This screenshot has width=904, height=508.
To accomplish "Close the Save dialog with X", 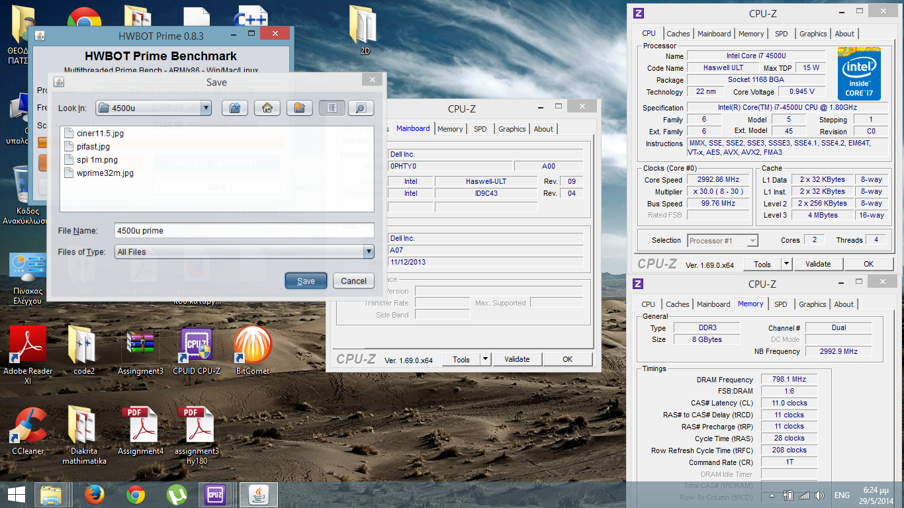I will coord(373,79).
